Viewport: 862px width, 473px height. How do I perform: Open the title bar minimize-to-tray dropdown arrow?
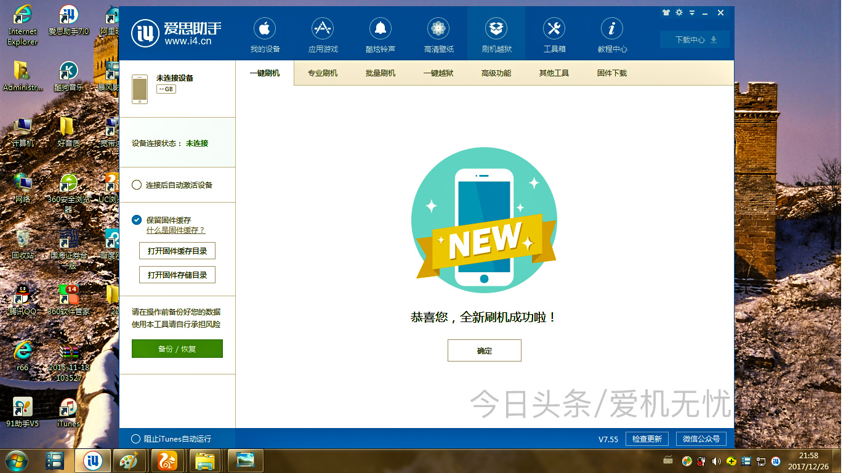pos(693,12)
